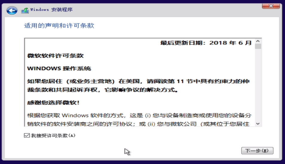Screen dimensions: 285x164
Task: Click paragraph beginning 根据您获取 Windows 软件
Action: (x=139, y=120)
